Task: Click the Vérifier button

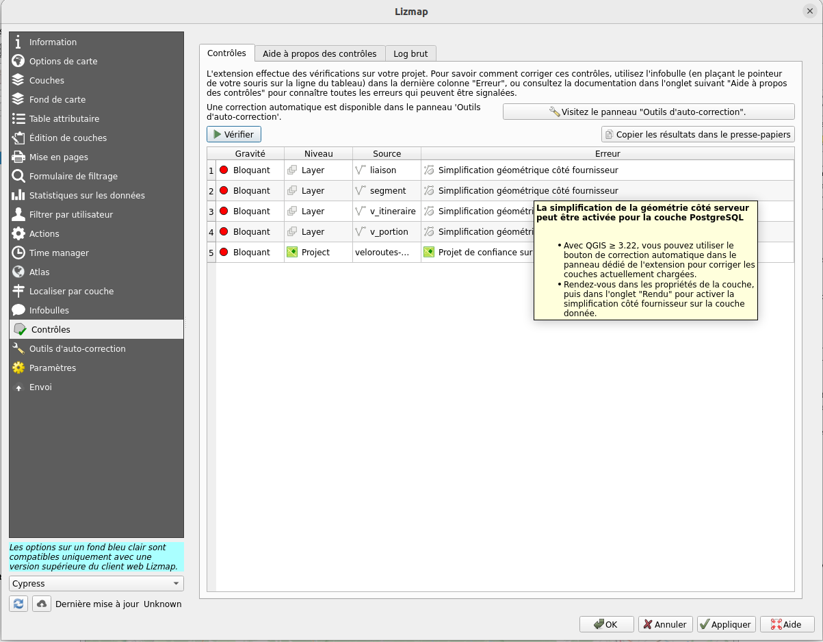Action: (x=234, y=135)
